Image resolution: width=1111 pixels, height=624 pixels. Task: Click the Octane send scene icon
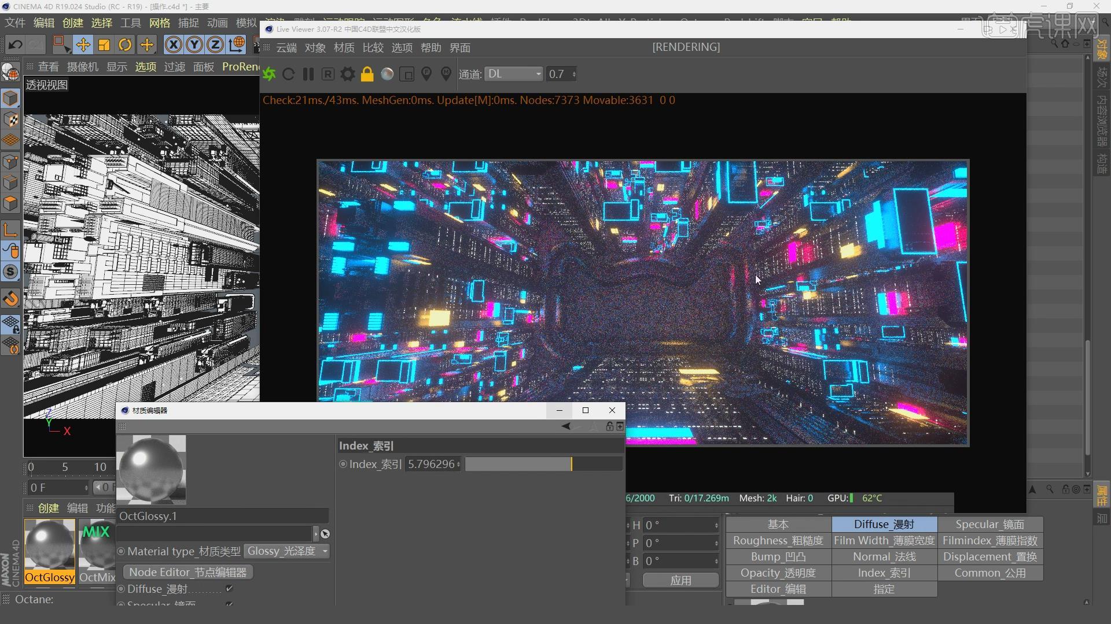pyautogui.click(x=270, y=74)
